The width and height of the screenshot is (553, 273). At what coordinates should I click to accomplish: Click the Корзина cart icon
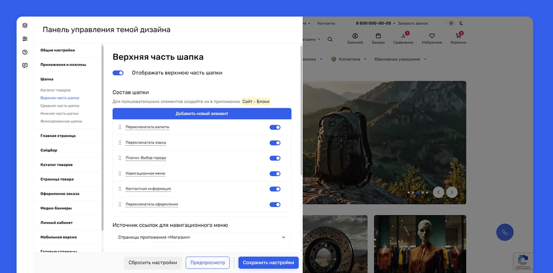pos(458,36)
